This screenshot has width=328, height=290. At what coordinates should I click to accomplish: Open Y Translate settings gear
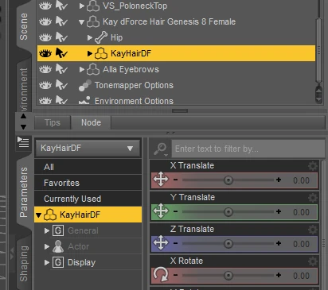(313, 198)
